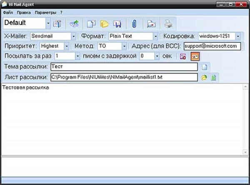Open the Формат Plain Text dropdown
250x185 pixels.
coord(155,36)
